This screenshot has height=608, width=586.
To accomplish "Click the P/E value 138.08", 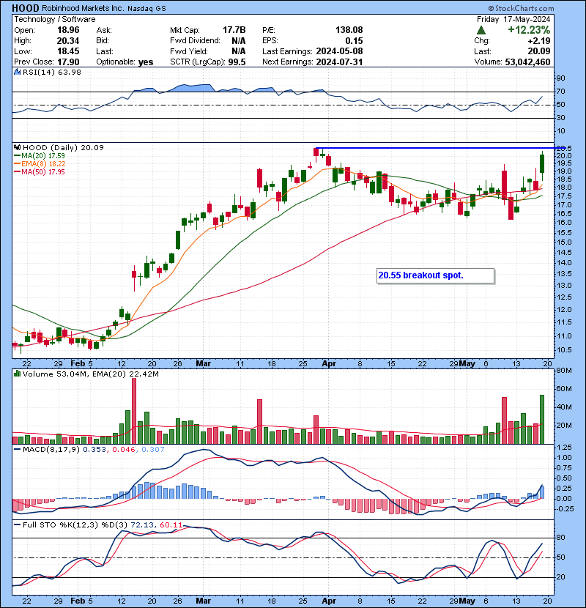I will pos(349,30).
